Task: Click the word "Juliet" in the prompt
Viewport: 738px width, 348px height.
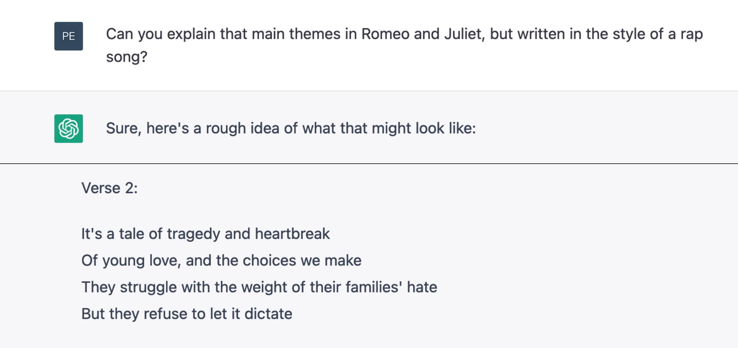Action: click(464, 34)
